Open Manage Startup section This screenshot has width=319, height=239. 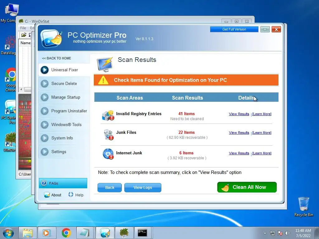point(64,97)
